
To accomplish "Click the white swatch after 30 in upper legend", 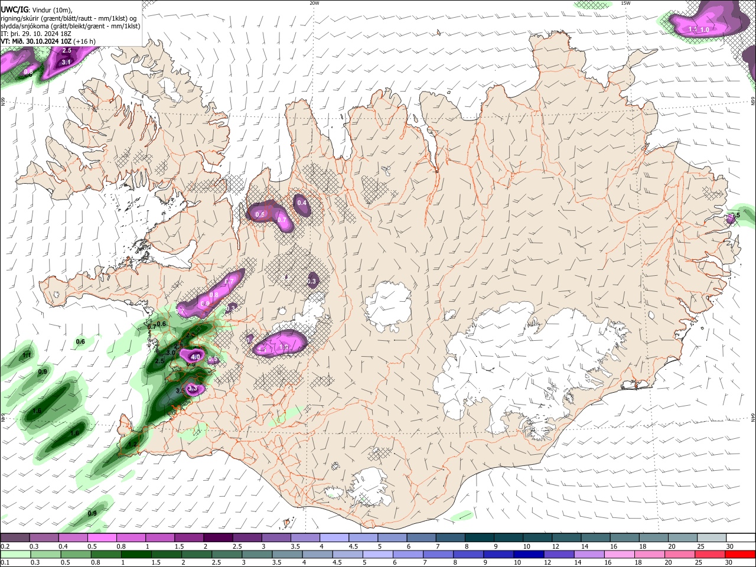I will pyautogui.click(x=741, y=538).
